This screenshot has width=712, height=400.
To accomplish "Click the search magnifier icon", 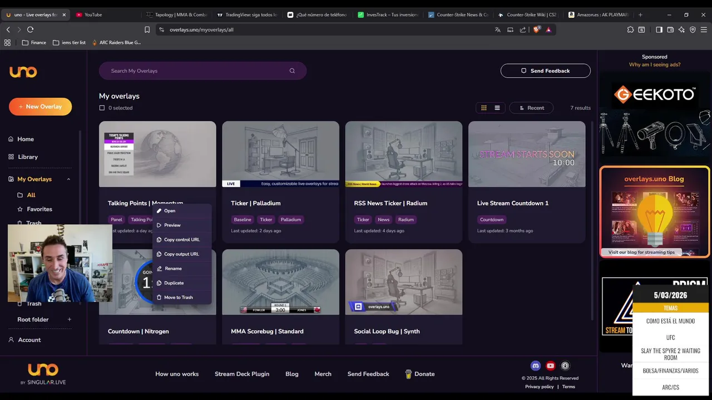I will tap(292, 71).
